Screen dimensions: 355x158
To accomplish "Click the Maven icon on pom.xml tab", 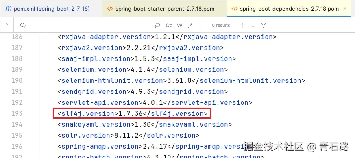I will click(9, 9).
